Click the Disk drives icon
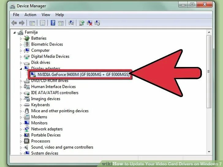223x167 pixels. tap(27, 63)
